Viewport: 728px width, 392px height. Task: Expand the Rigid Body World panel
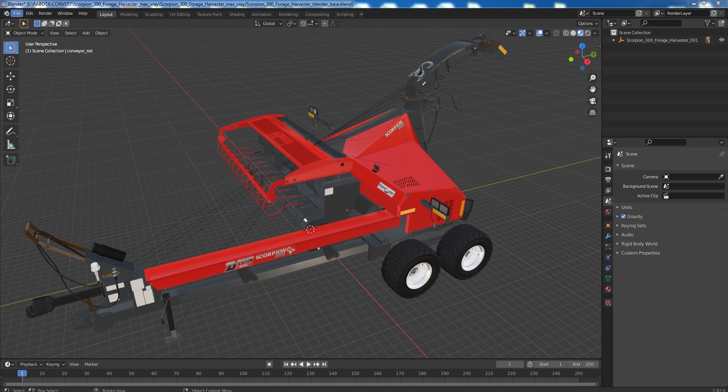[639, 244]
